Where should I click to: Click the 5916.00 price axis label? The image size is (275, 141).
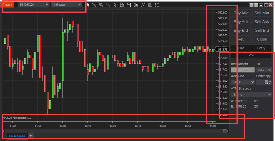(x=222, y=81)
